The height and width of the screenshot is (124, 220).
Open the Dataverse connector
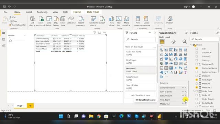click(71, 20)
